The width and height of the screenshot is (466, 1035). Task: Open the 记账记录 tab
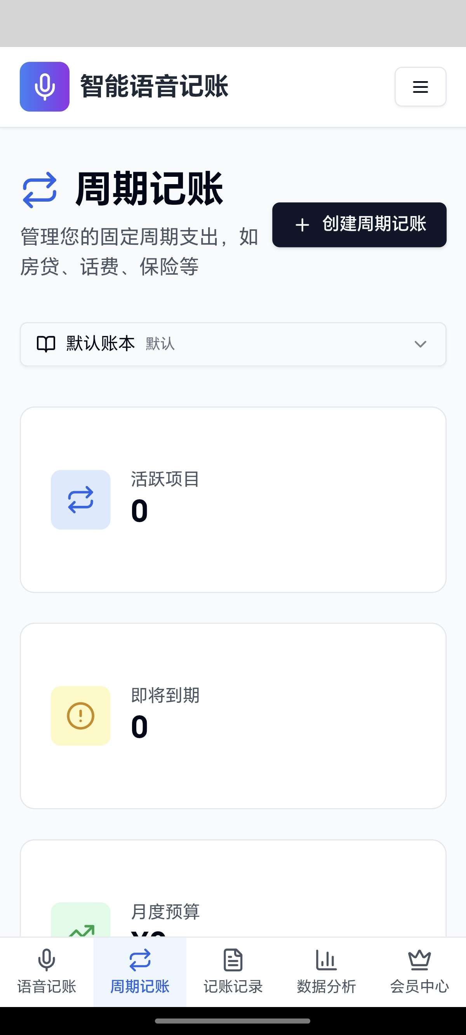[x=233, y=972]
